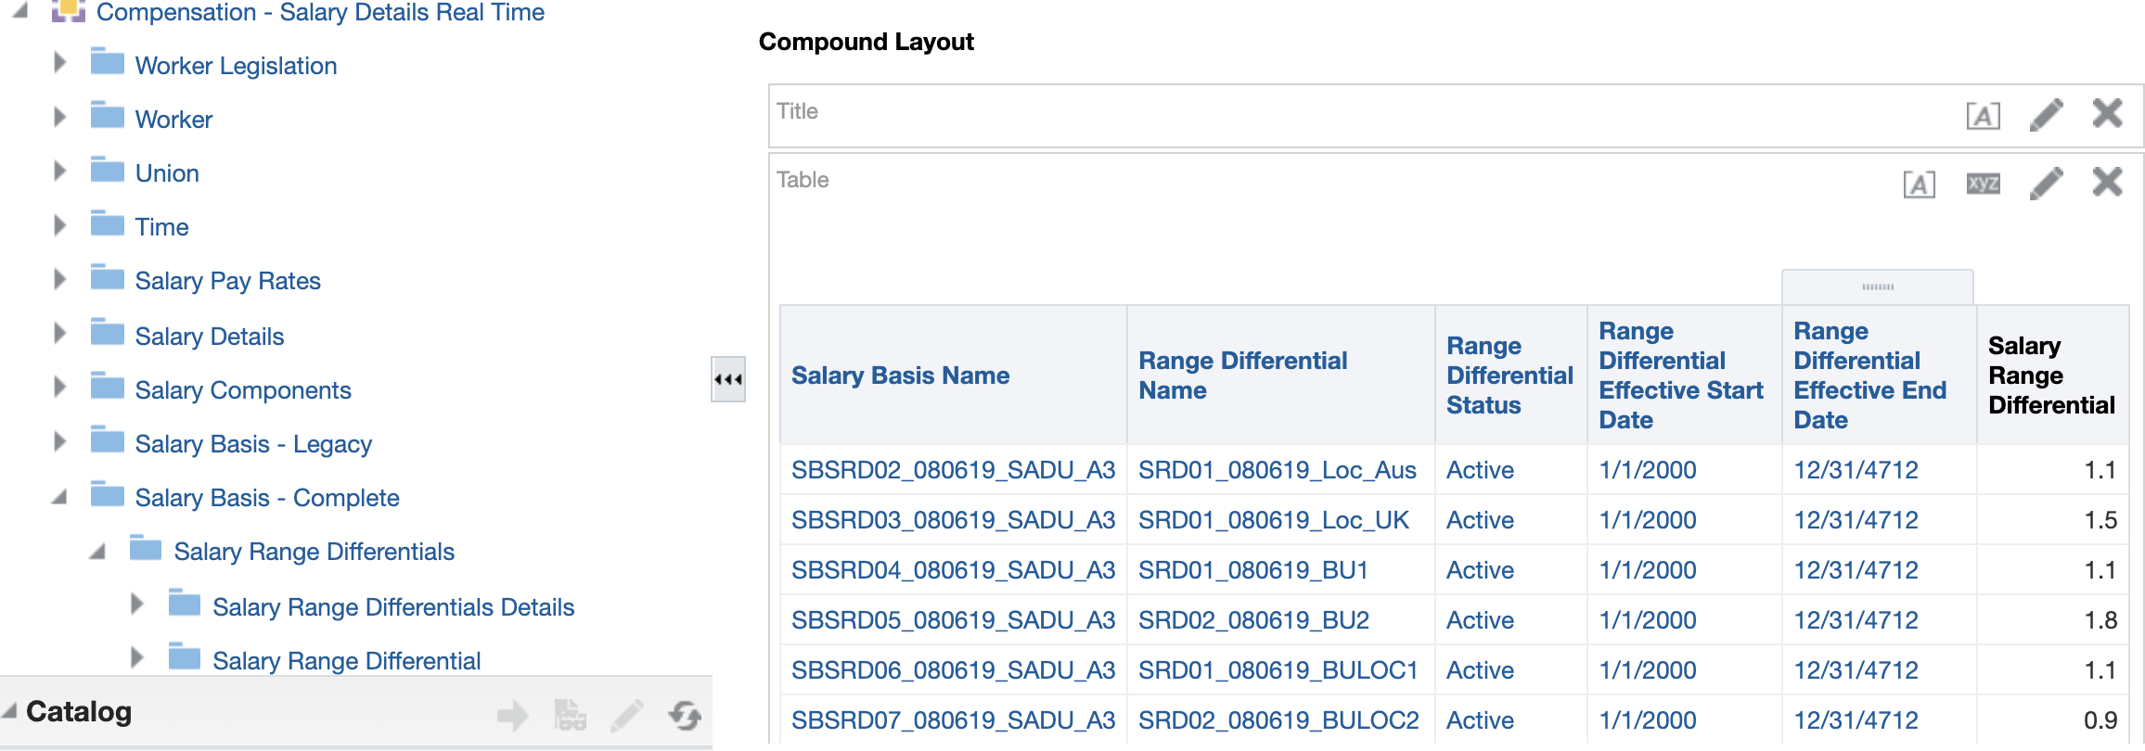Open the SBSRD02_080619_SADU_A3 salary basis link
The image size is (2145, 751).
(953, 470)
